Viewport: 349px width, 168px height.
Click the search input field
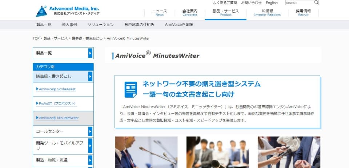300,3
